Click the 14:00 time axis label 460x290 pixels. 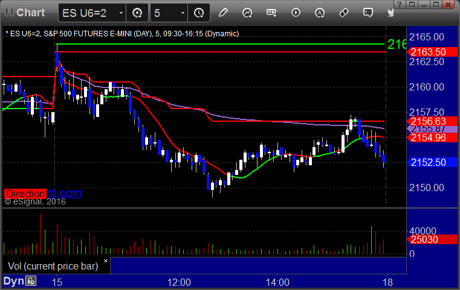coord(277,282)
